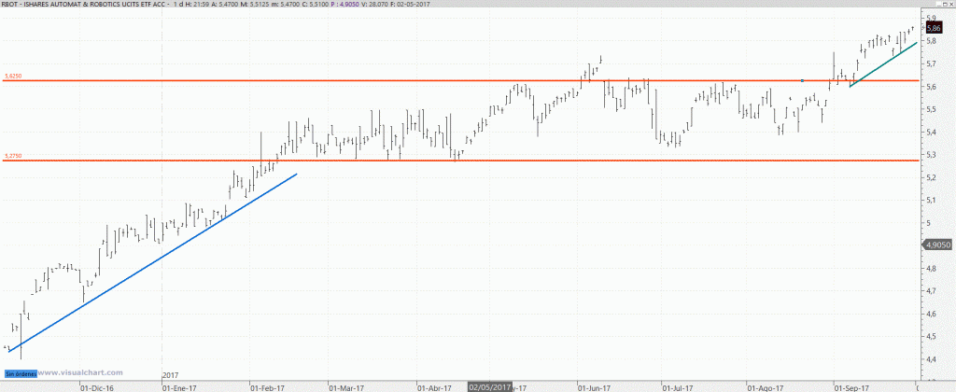Image resolution: width=956 pixels, height=392 pixels.
Task: Click the orange "5,6250" line label
Action: point(13,77)
